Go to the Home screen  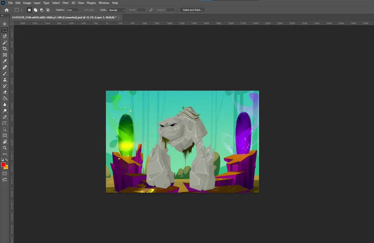click(7, 10)
